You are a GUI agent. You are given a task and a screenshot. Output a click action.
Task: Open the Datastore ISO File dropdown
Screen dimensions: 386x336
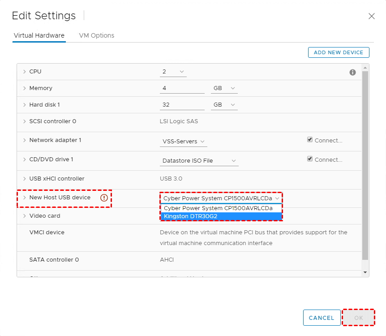199,161
